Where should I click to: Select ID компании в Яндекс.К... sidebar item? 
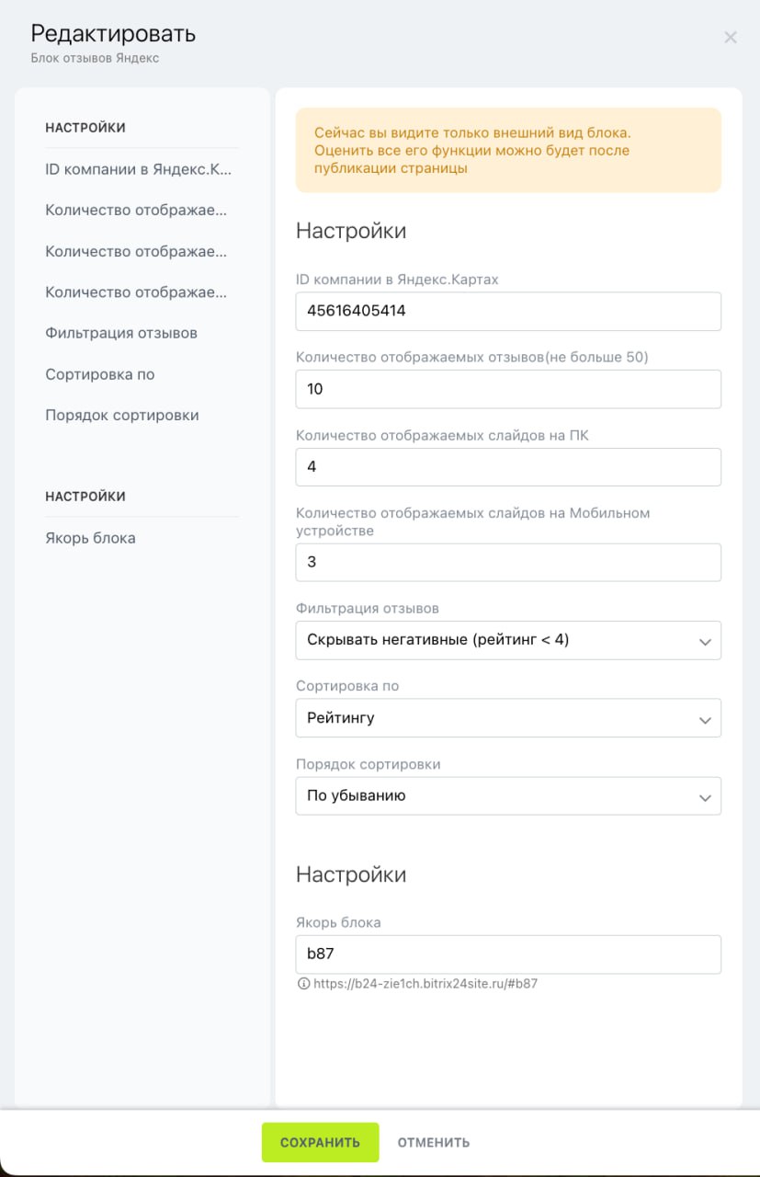(137, 169)
